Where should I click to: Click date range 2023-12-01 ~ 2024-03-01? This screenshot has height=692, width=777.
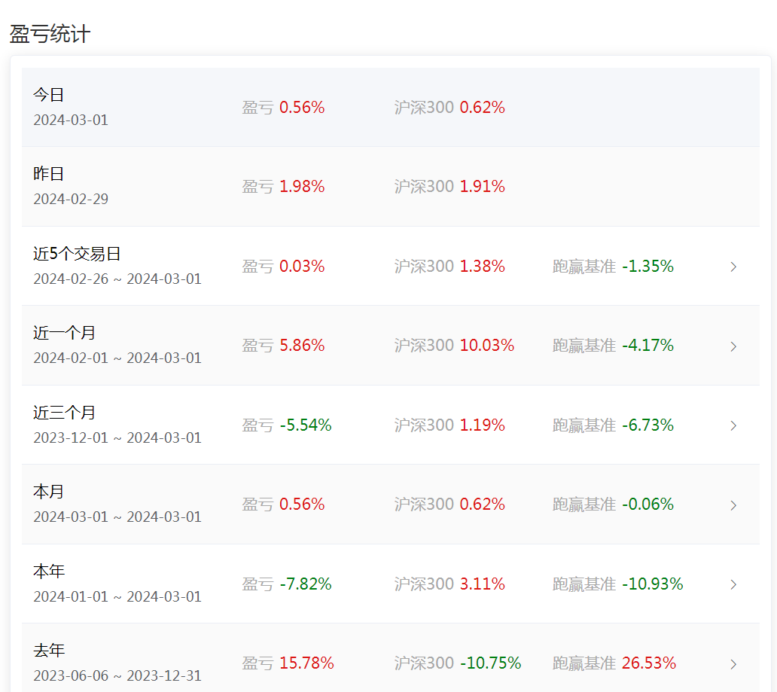click(117, 437)
